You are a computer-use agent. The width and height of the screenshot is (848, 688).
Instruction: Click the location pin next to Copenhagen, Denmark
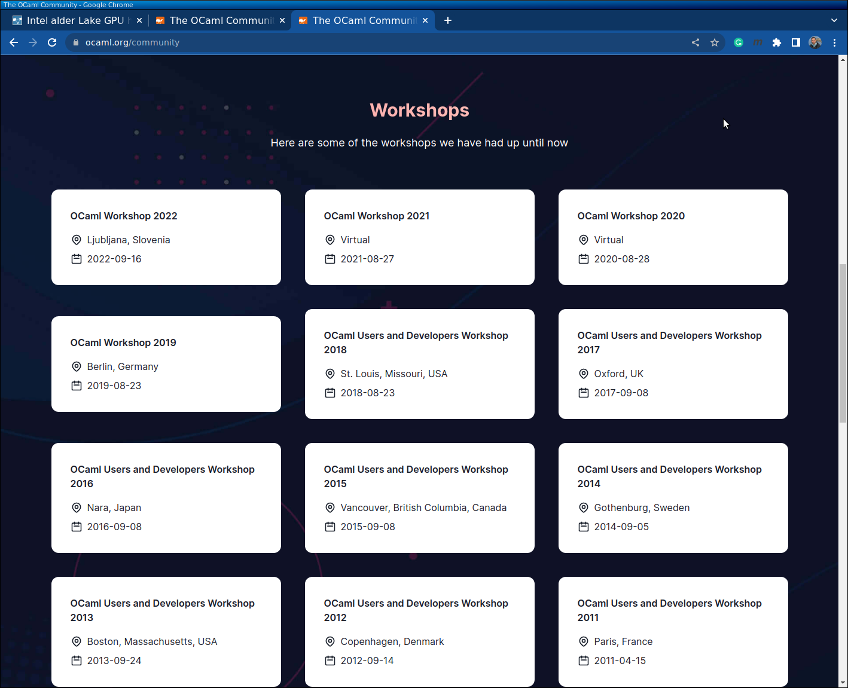[330, 641]
